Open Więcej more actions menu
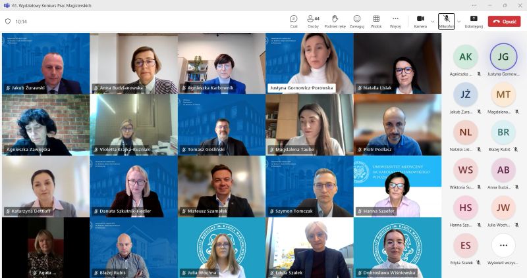 [x=395, y=20]
